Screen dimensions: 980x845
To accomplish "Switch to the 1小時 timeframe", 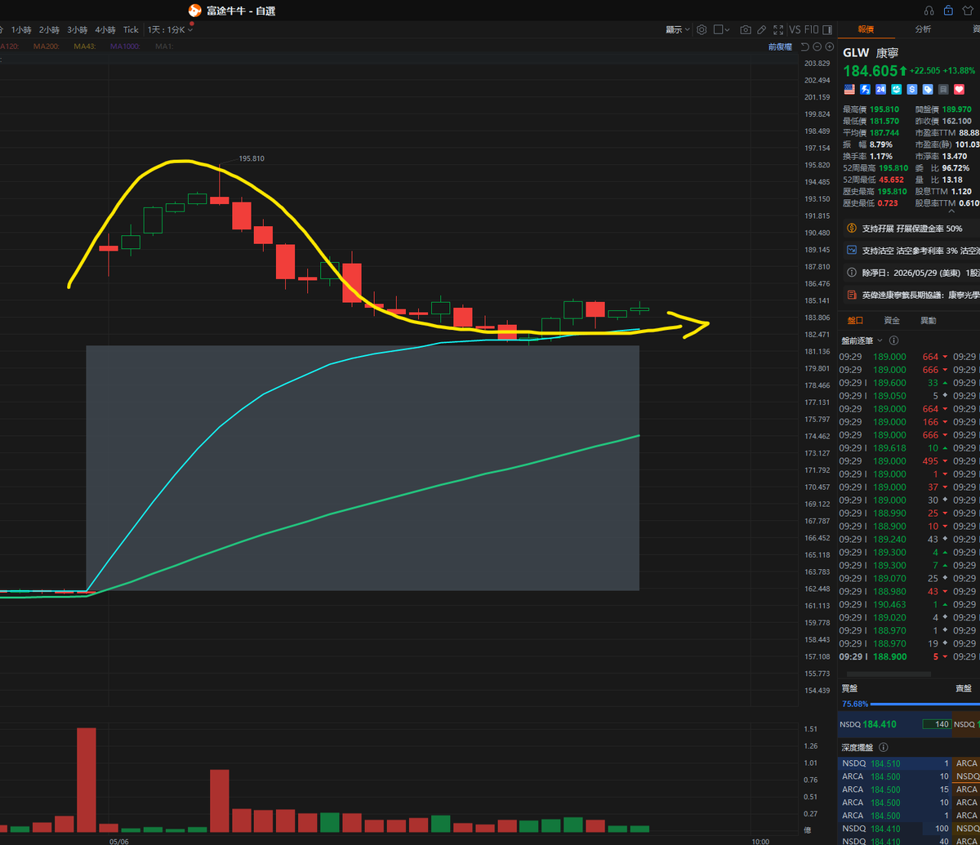I will pyautogui.click(x=21, y=29).
